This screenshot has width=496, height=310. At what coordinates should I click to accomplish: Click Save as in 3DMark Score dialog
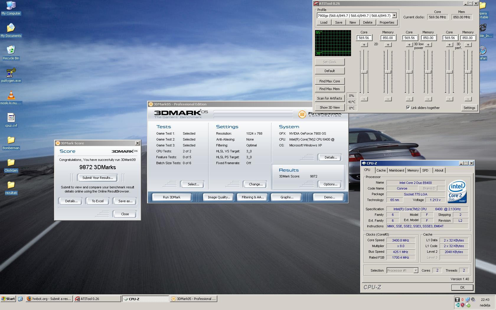125,201
